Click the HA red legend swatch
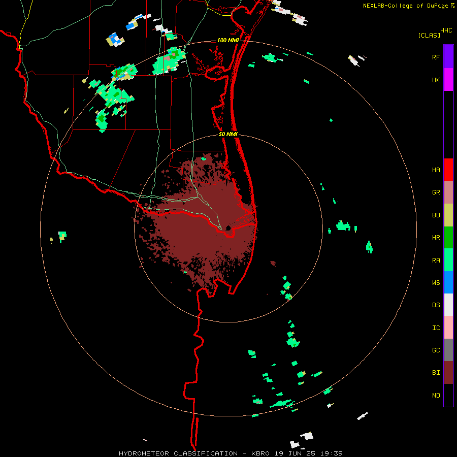 448,170
